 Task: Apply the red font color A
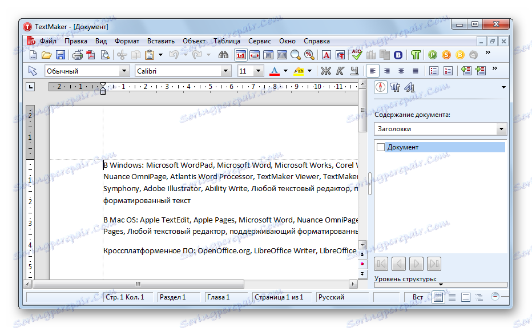tap(275, 71)
